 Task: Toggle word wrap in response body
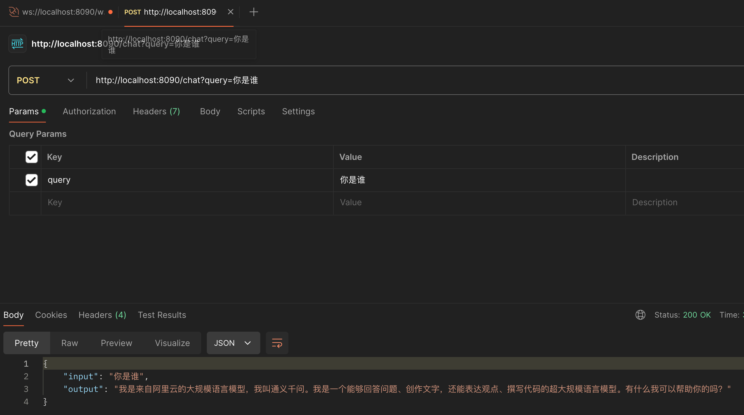coord(277,343)
